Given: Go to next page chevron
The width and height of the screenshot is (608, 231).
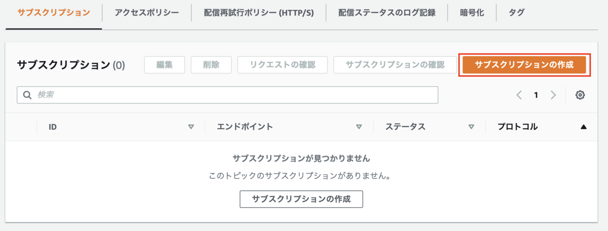Looking at the screenshot, I should [553, 95].
